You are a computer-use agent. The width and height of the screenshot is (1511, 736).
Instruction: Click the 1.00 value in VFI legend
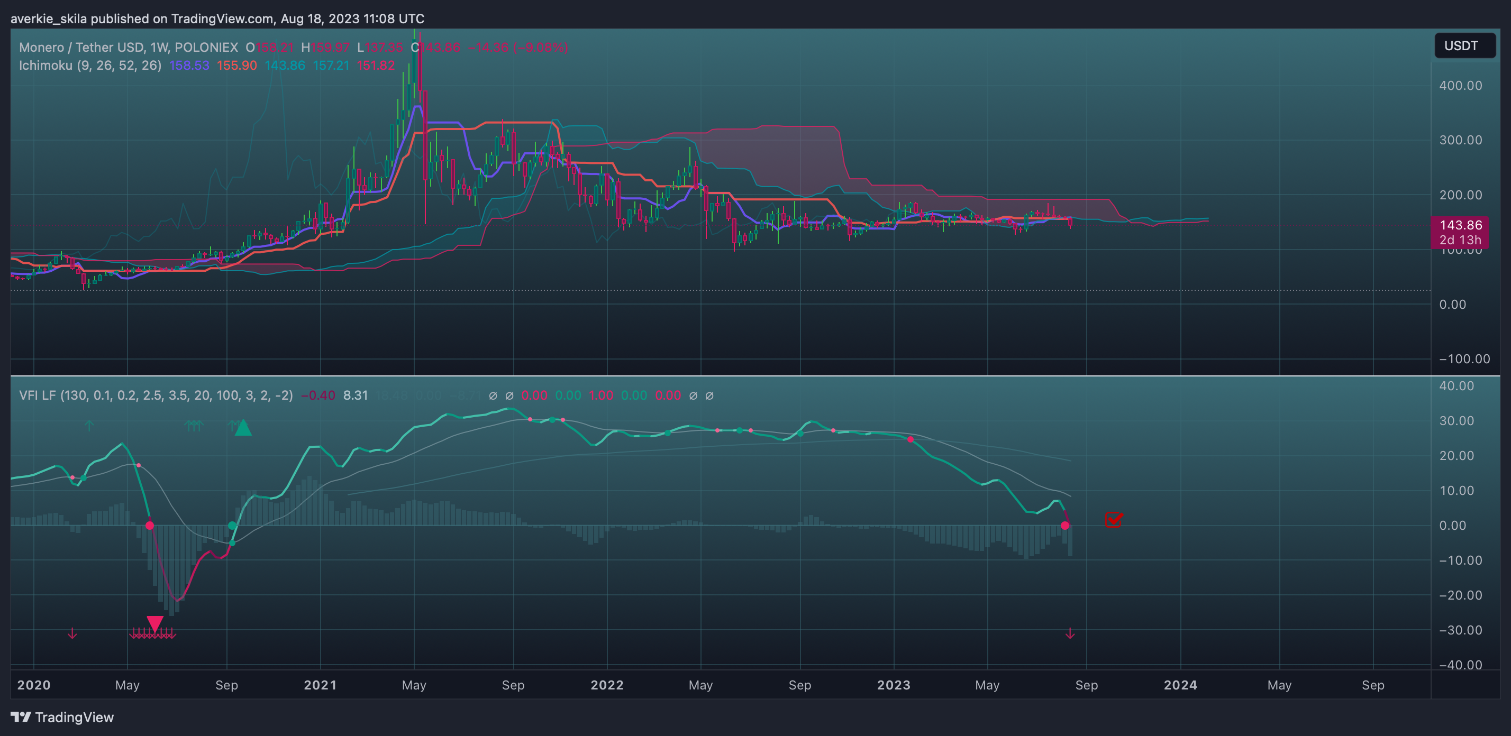click(601, 395)
